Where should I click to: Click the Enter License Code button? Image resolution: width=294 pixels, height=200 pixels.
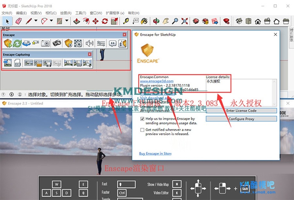point(241,110)
